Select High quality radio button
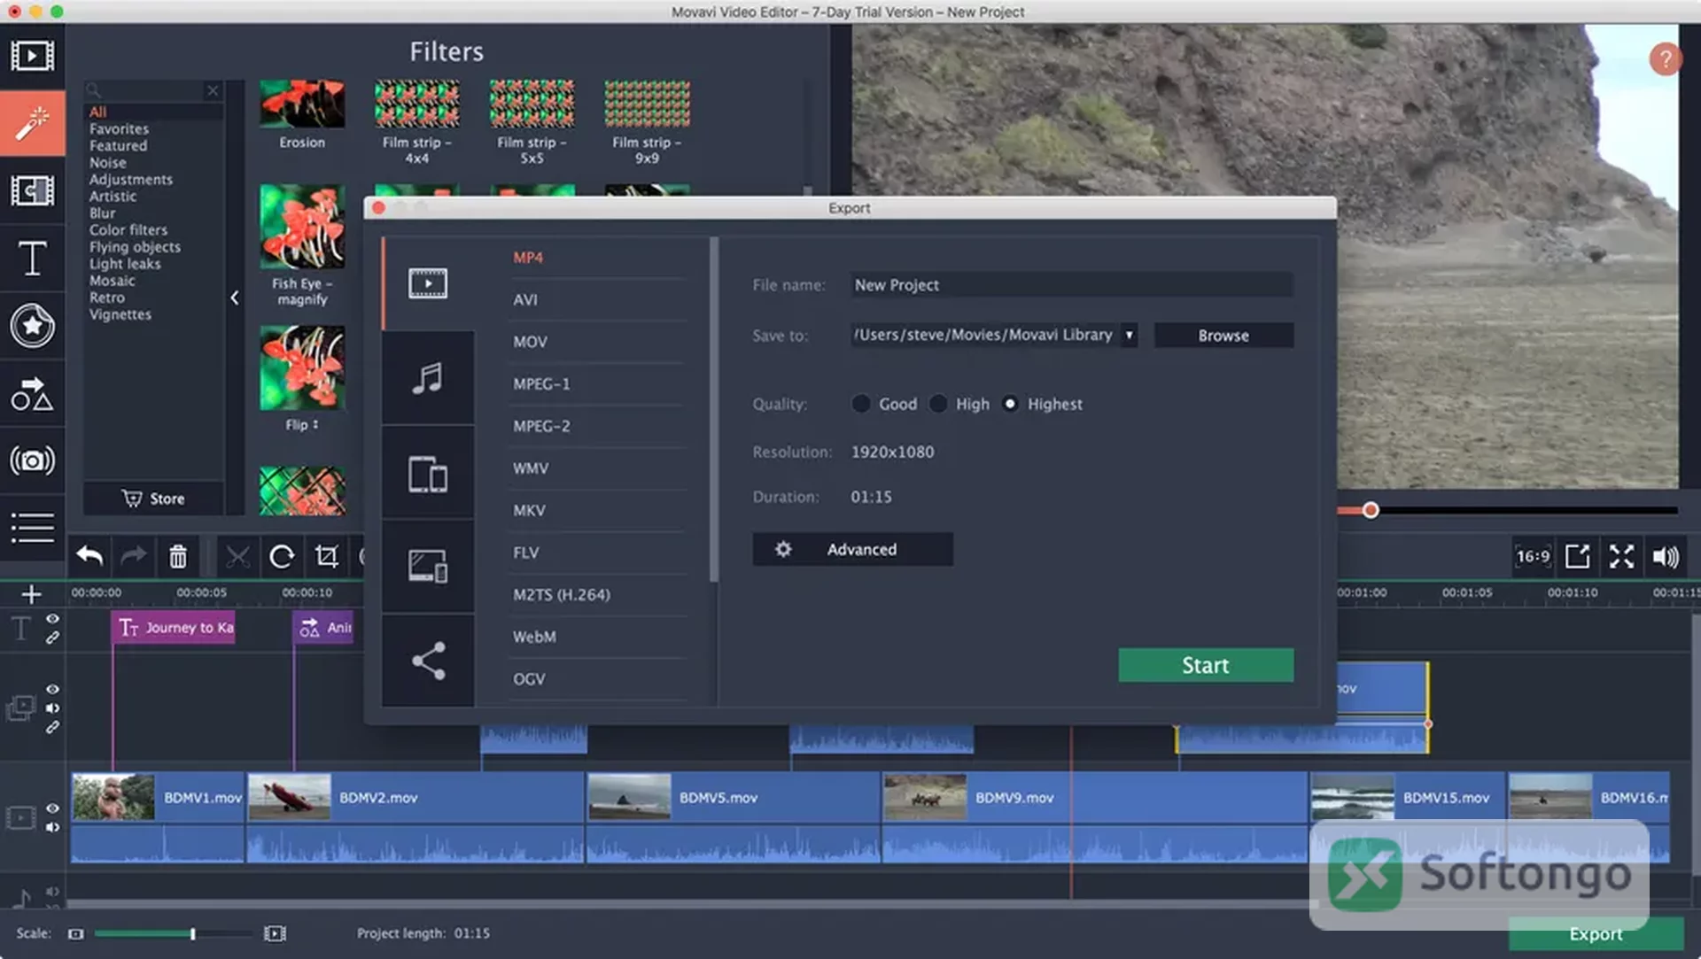This screenshot has width=1701, height=959. [x=937, y=404]
